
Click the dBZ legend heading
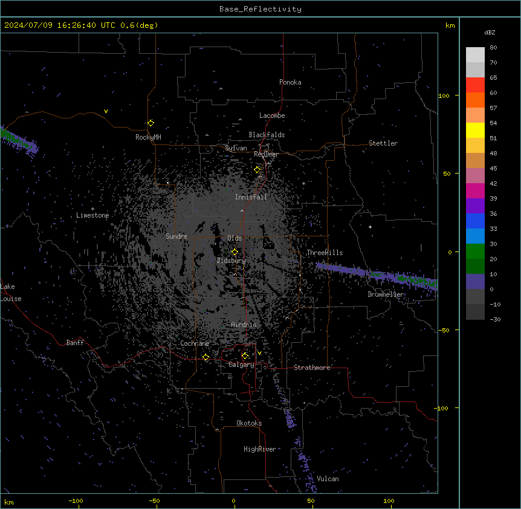490,32
